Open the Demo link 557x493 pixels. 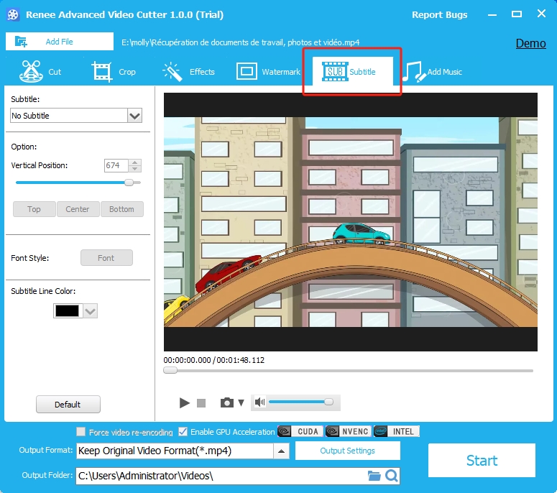530,43
